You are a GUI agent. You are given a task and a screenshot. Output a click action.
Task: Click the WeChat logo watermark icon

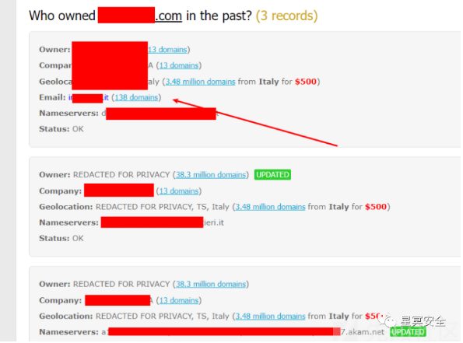(x=388, y=320)
